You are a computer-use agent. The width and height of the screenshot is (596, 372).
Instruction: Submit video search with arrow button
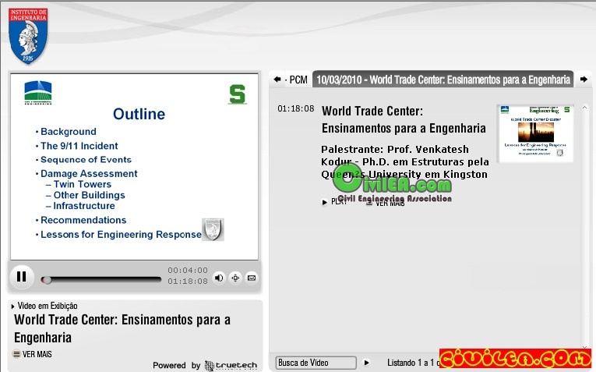click(366, 363)
